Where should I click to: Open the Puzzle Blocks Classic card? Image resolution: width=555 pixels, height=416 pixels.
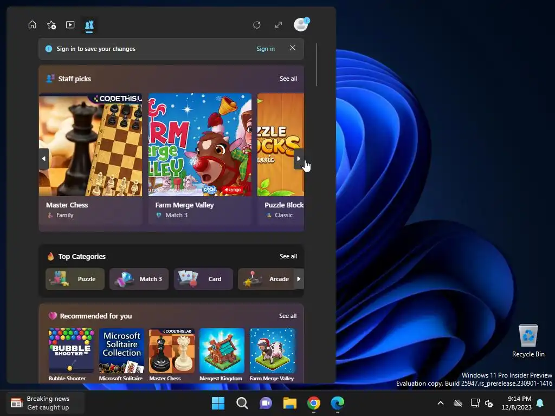pos(281,159)
